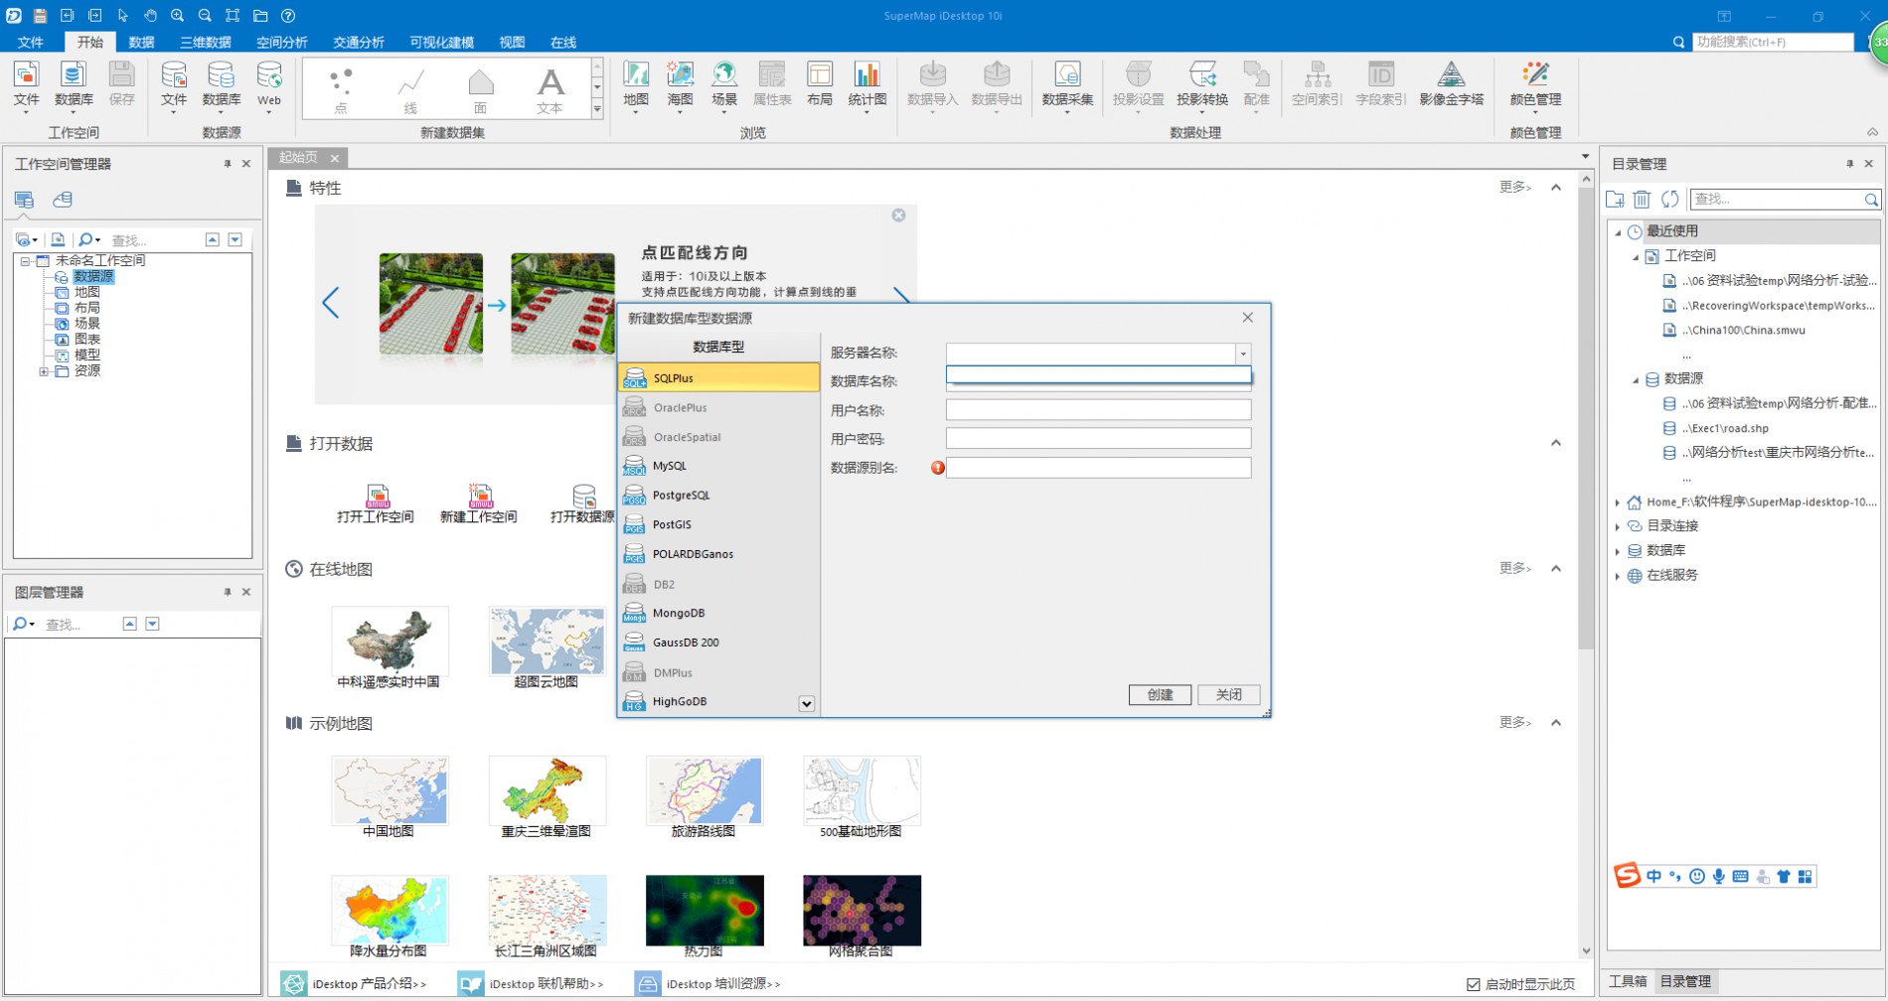Click the delete icon in 目录管理
1888x1001 pixels.
point(1642,200)
